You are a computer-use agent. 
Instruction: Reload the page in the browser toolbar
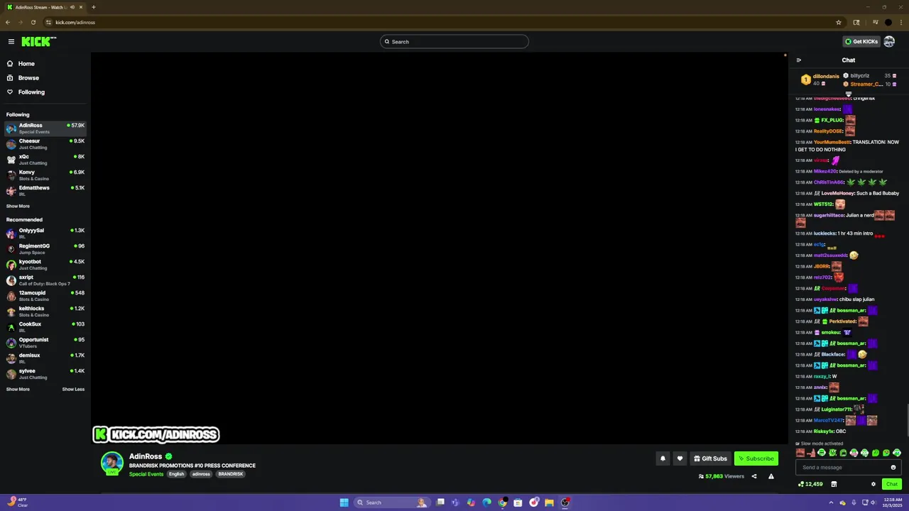tap(33, 22)
